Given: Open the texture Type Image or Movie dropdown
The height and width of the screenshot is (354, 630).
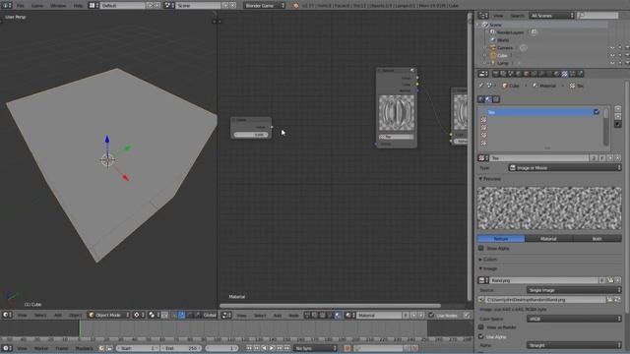Looking at the screenshot, I should [565, 168].
